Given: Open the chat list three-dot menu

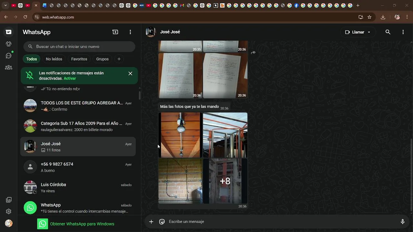Looking at the screenshot, I should [130, 32].
